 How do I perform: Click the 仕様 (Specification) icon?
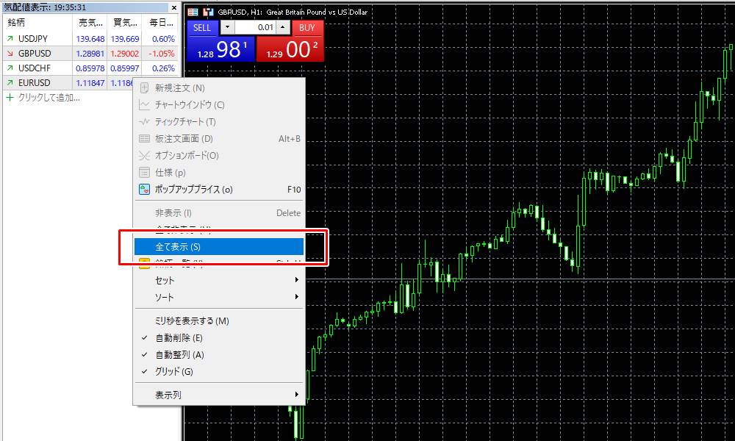tap(144, 172)
